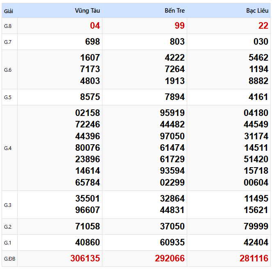The image size is (272, 270).
Task: Click the number 1913 under Bến Tre
Action: coord(175,81)
